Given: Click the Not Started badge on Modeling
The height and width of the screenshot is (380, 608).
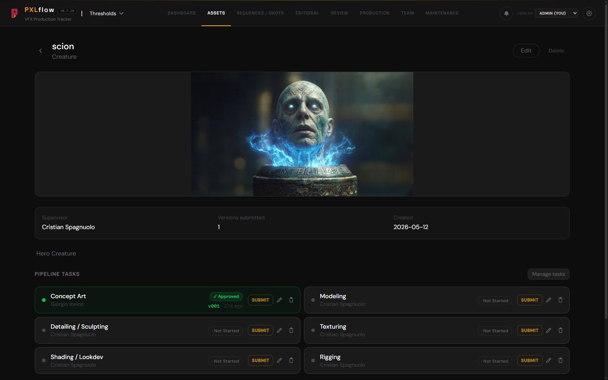Looking at the screenshot, I should (x=495, y=301).
